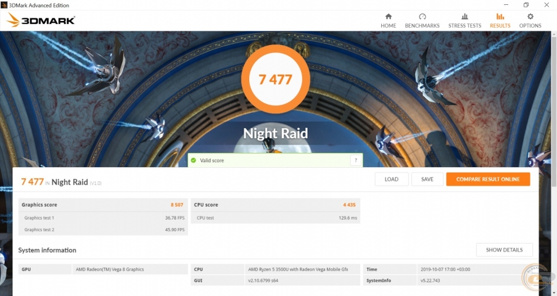Select the Graphics test 1 row

103,218
